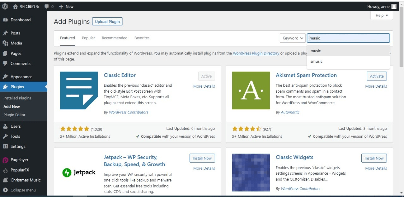The height and width of the screenshot is (197, 404).
Task: Select the Posts pushpin icon
Action: (x=6, y=33)
